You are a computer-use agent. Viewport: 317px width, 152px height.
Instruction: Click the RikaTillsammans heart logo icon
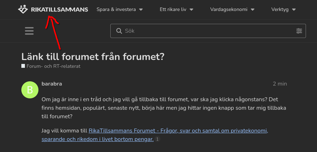click(x=23, y=9)
